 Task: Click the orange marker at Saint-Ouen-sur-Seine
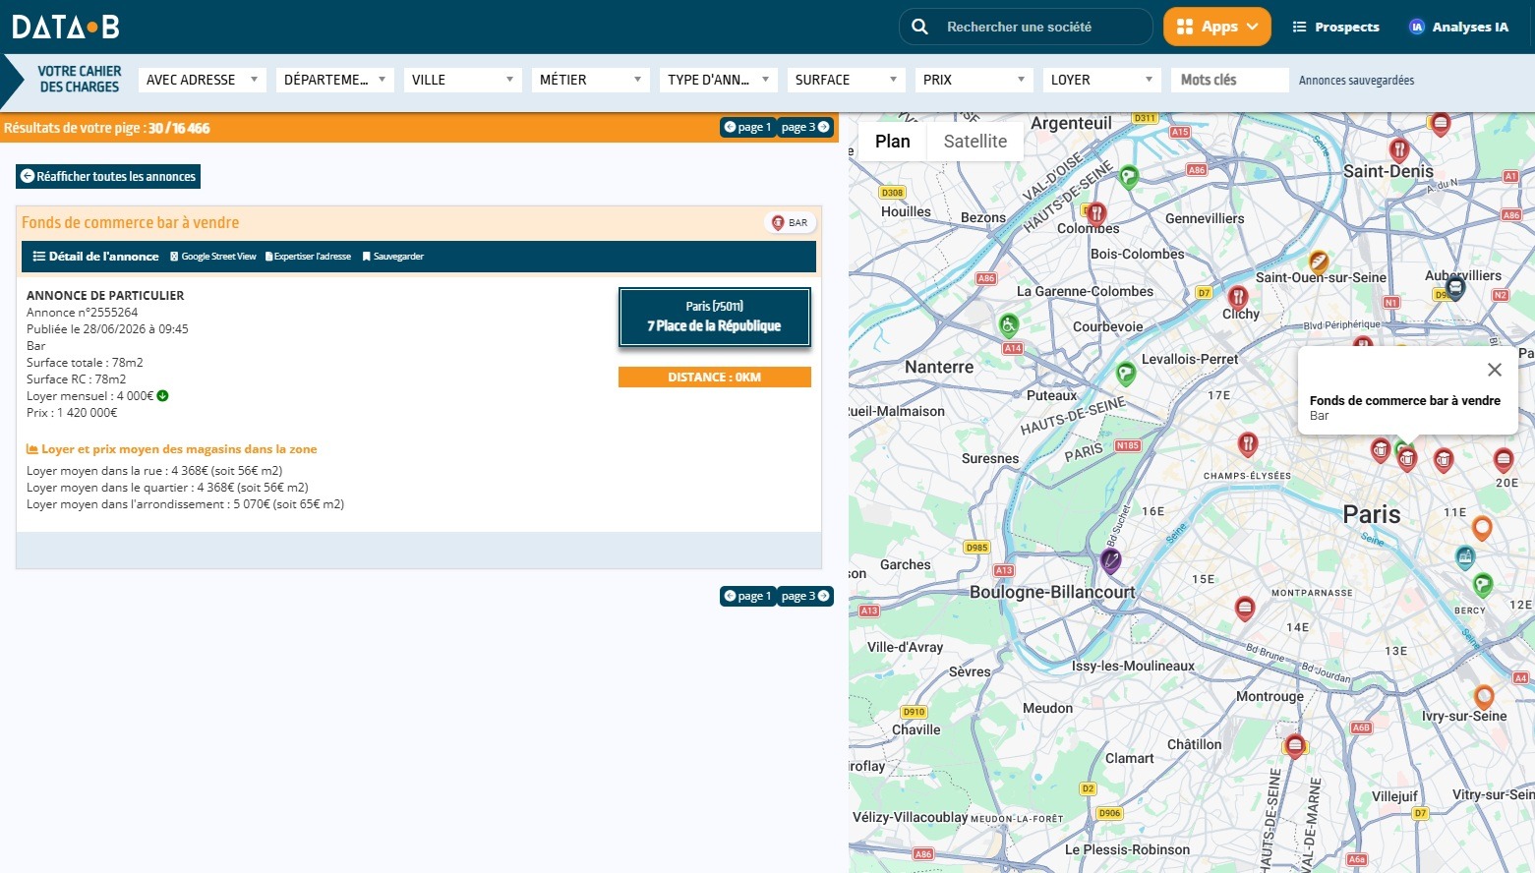[1319, 262]
